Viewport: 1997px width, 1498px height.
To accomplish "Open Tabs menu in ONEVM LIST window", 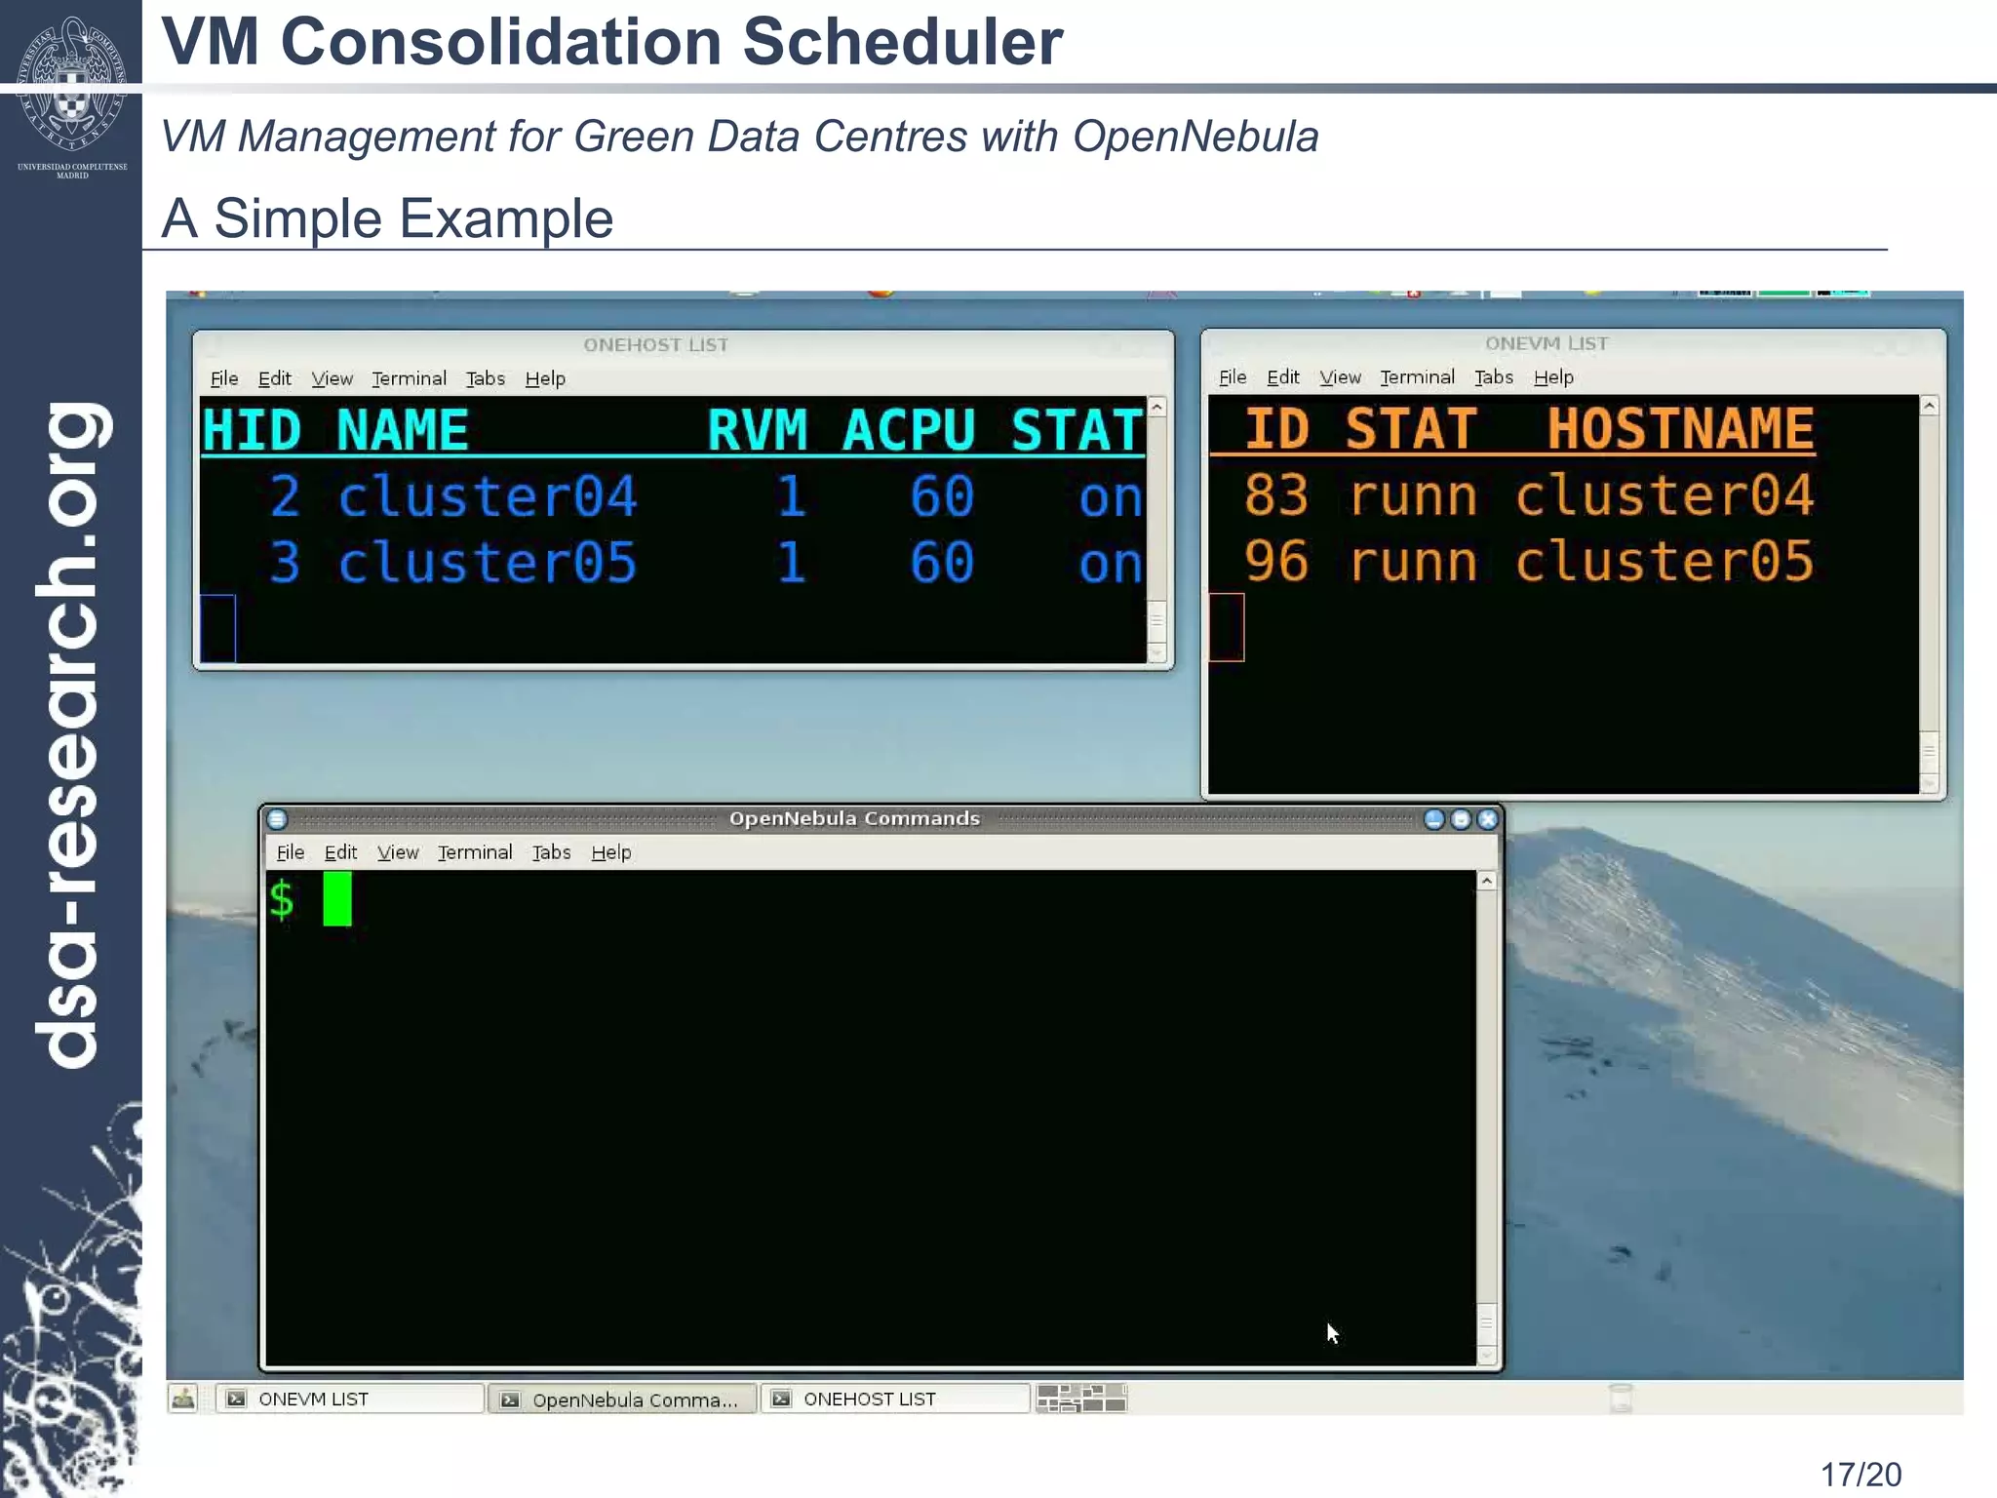I will [1493, 377].
